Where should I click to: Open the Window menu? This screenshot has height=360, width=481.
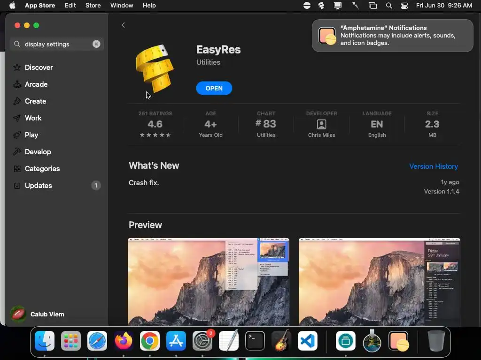coord(122,6)
